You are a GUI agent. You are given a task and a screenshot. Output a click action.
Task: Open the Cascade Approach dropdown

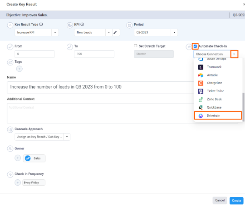pos(67,137)
